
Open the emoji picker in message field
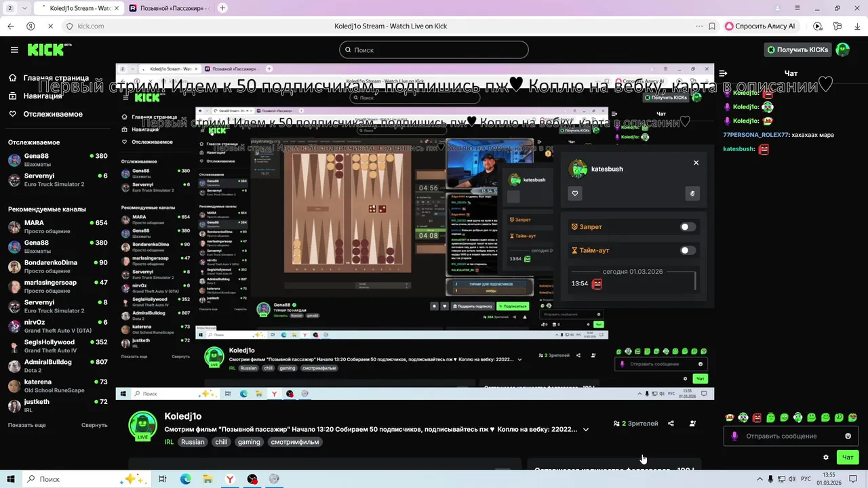pyautogui.click(x=848, y=436)
